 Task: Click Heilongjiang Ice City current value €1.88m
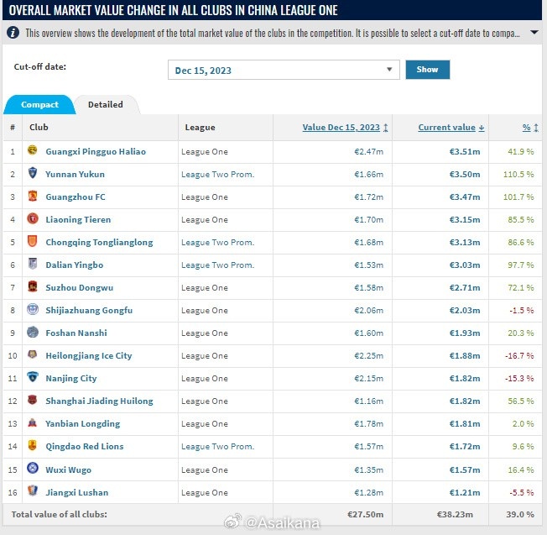(x=464, y=355)
